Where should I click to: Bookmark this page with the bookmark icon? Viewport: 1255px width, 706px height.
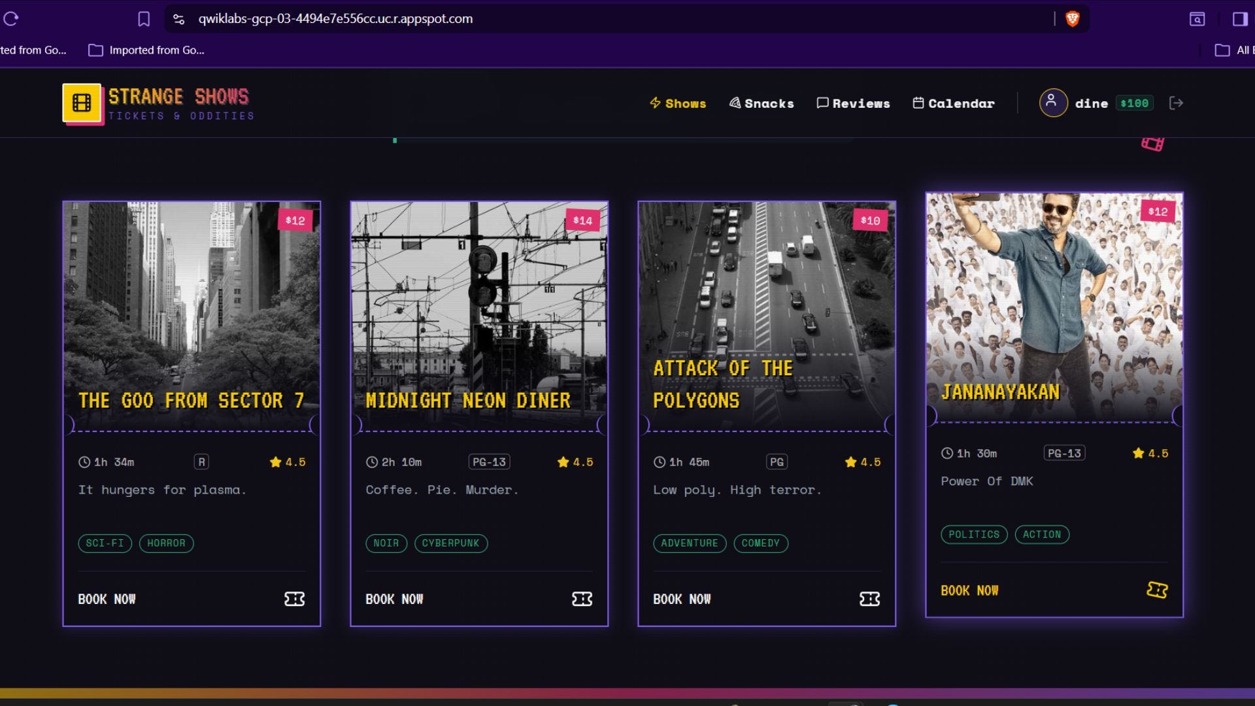[x=144, y=19]
